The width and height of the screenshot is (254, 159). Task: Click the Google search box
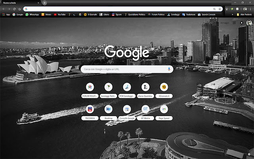point(123,69)
